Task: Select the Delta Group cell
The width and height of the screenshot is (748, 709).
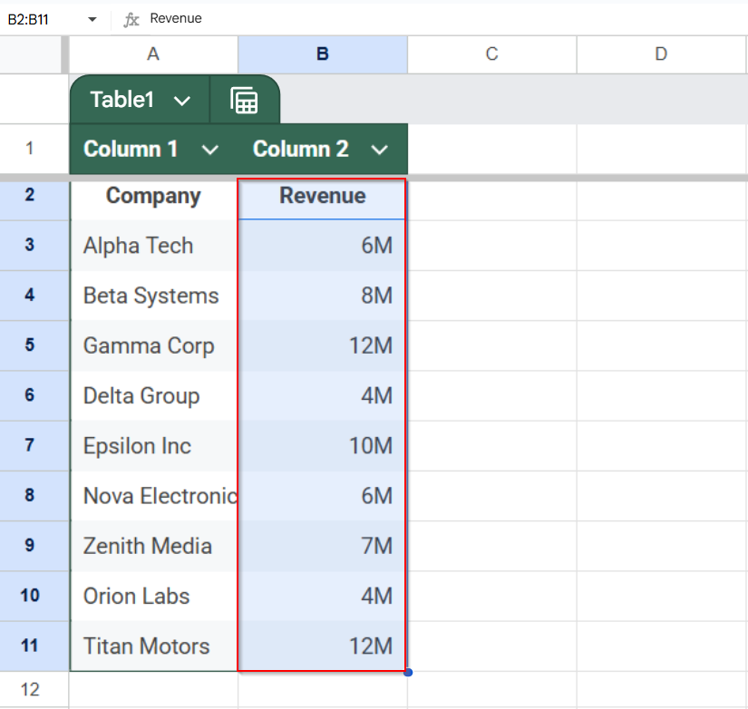Action: pos(153,396)
